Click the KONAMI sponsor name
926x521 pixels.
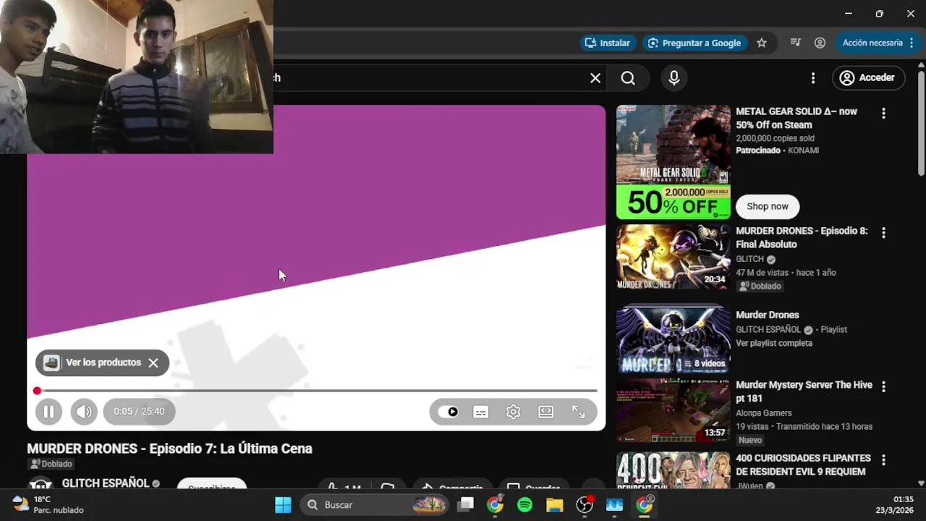point(804,151)
